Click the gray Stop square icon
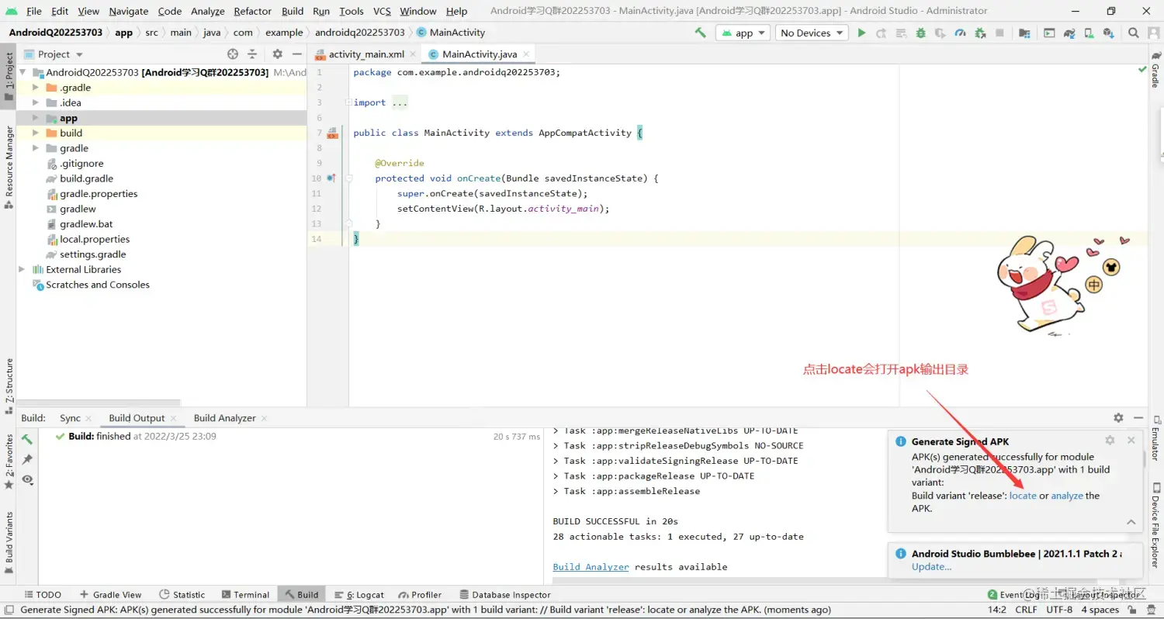This screenshot has width=1164, height=619. pos(999,33)
